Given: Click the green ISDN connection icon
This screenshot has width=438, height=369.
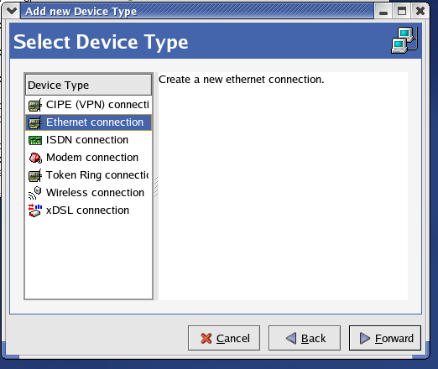Looking at the screenshot, I should point(35,140).
